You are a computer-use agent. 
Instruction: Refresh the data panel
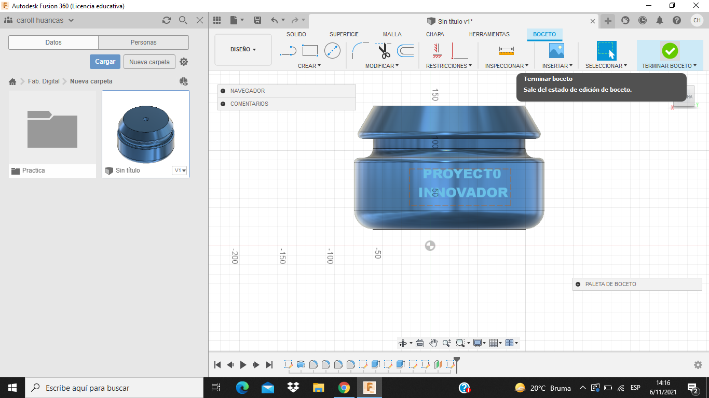[x=167, y=20]
